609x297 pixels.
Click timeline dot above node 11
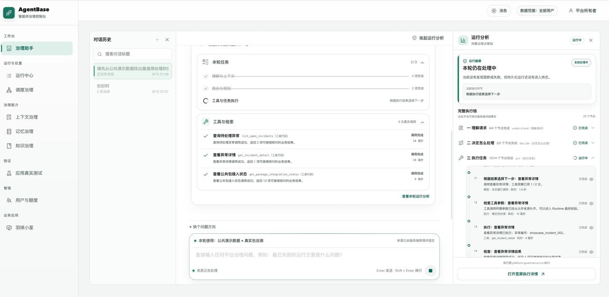pyautogui.click(x=469, y=172)
